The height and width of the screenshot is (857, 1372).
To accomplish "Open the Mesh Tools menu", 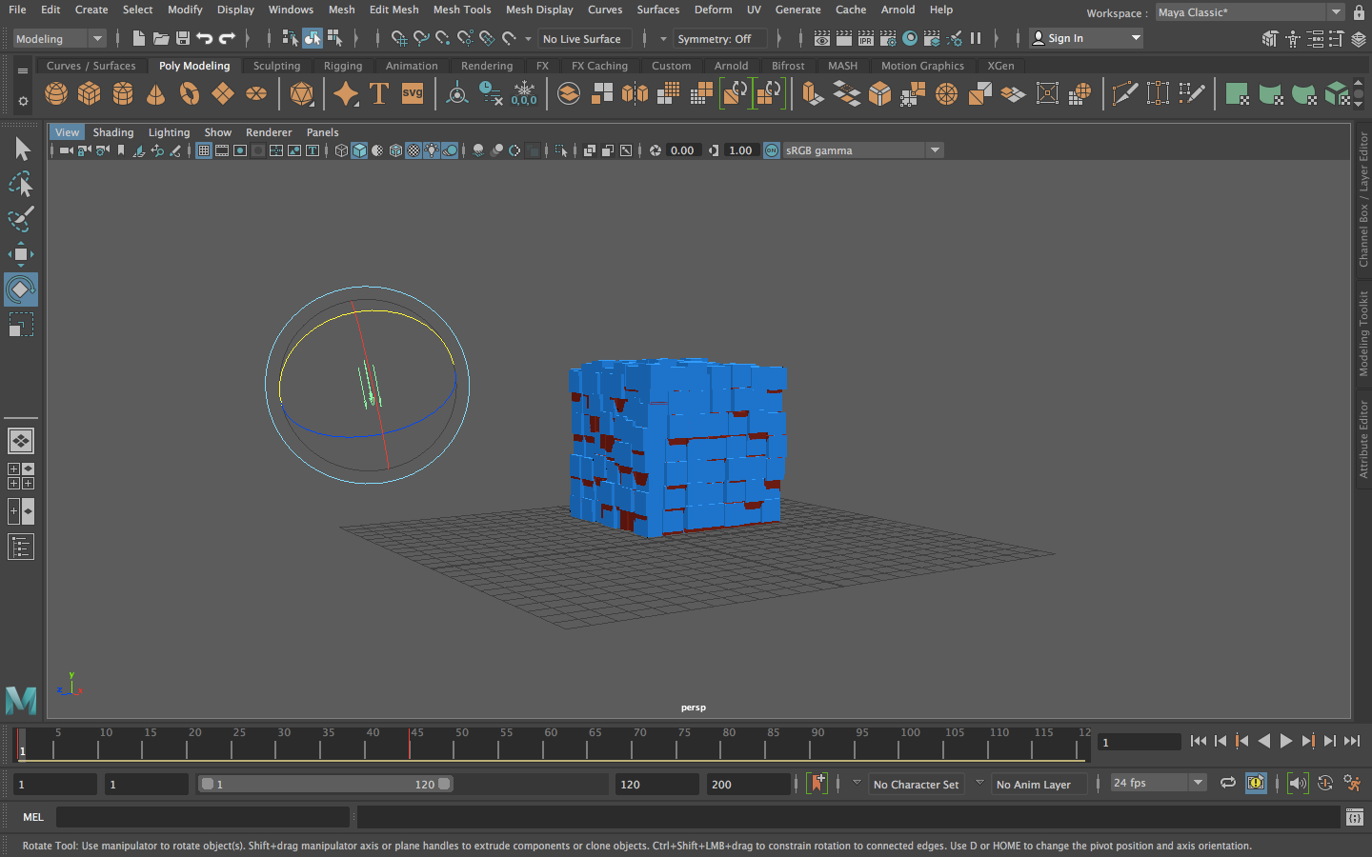I will tap(461, 10).
